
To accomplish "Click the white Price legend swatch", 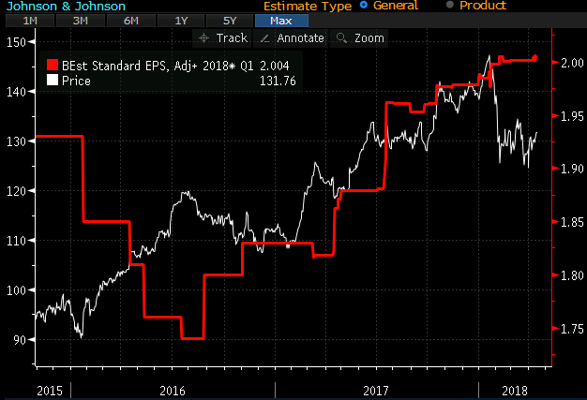I will [x=53, y=80].
